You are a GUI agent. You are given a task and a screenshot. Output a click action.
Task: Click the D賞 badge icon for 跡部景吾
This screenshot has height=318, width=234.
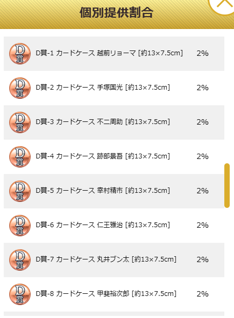coord(20,157)
